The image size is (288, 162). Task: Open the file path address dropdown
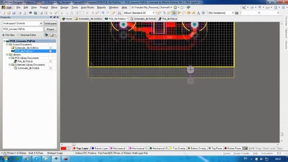pos(171,8)
